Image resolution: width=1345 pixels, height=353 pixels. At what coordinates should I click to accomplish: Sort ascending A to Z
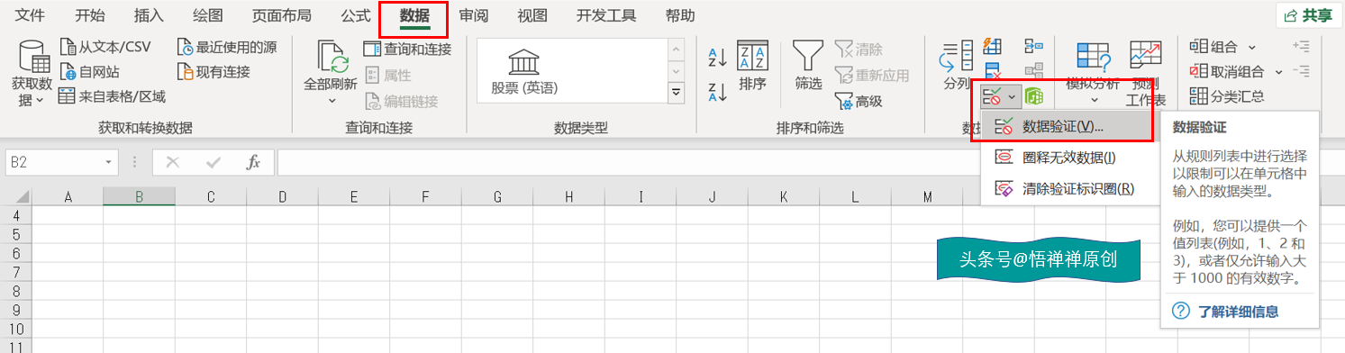(717, 58)
